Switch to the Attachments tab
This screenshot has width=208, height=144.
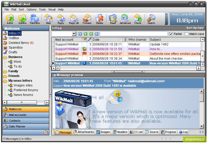(84, 132)
